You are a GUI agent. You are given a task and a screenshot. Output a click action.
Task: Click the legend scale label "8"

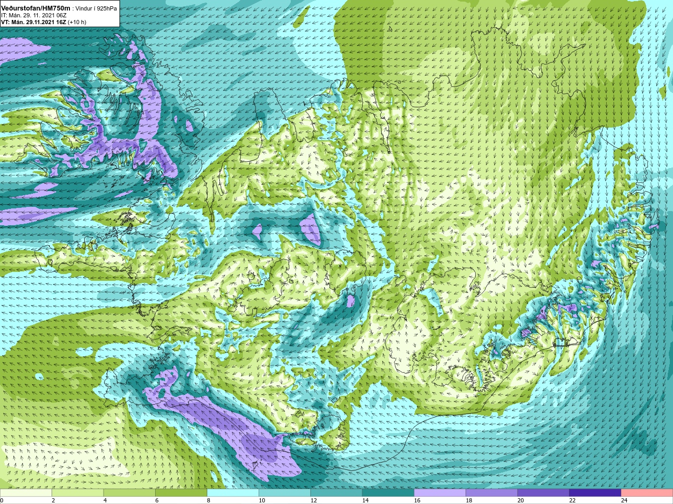pyautogui.click(x=209, y=501)
